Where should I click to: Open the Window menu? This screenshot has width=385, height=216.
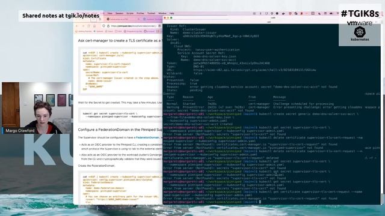click(162, 13)
